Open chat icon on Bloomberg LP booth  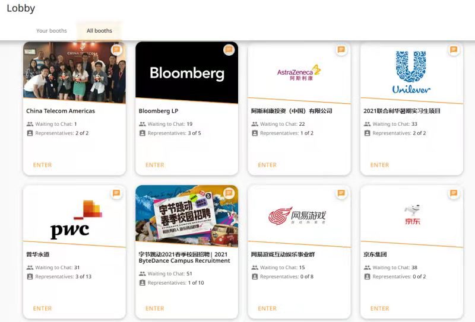(229, 49)
